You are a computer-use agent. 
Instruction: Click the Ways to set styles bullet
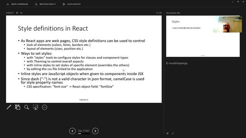click(x=37, y=54)
